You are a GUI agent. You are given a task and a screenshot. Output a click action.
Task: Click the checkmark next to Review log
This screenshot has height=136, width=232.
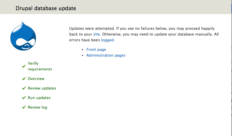(24, 107)
